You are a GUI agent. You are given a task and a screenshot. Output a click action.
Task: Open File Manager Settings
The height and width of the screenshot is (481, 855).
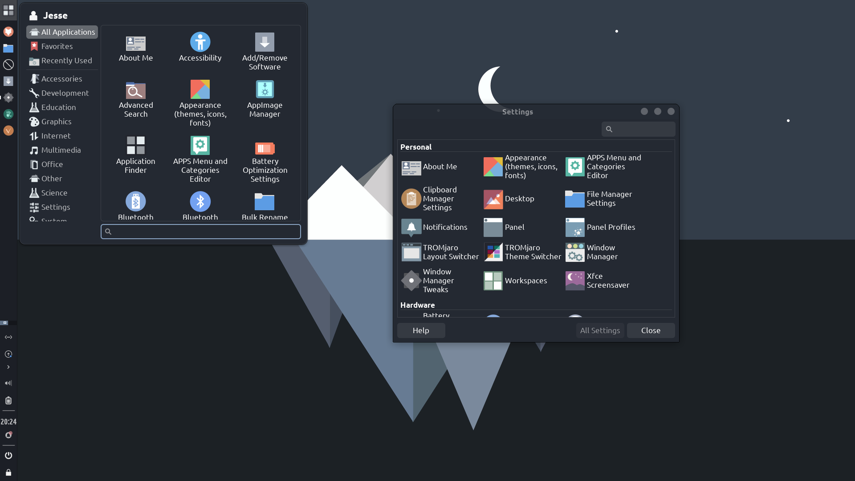point(599,199)
